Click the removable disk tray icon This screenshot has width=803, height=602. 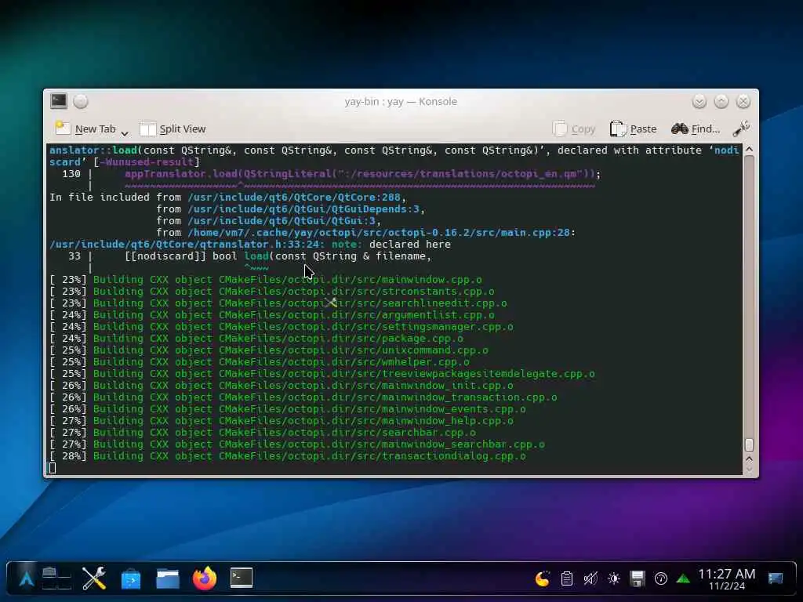point(637,579)
